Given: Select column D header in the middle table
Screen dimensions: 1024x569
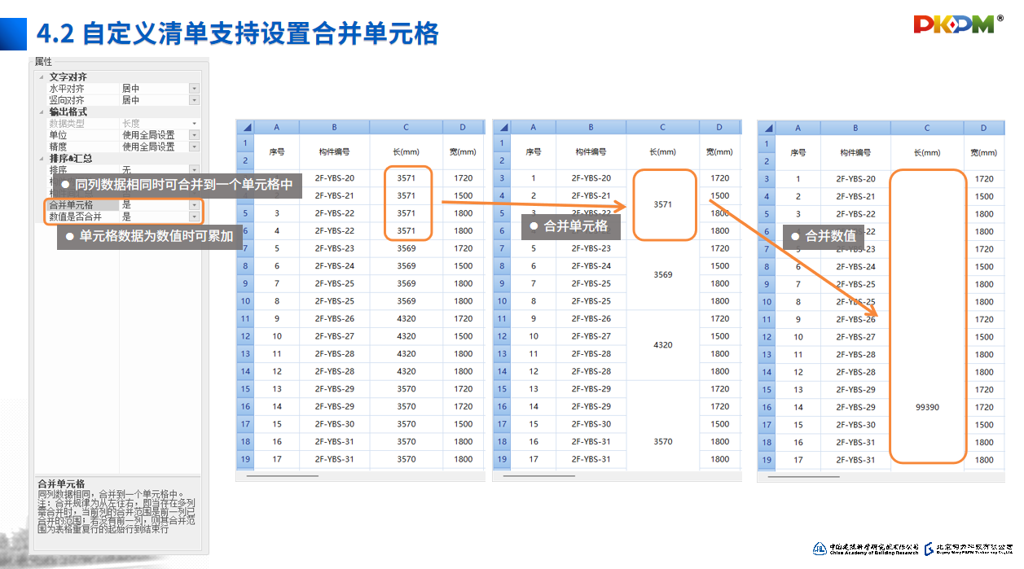Looking at the screenshot, I should (x=719, y=127).
